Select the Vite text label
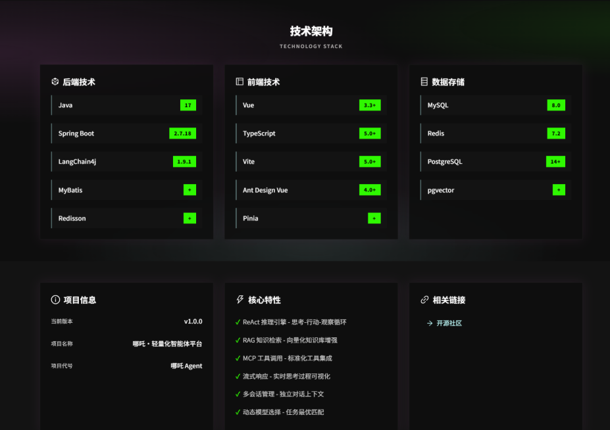Viewport: 610px width, 430px height. point(249,162)
